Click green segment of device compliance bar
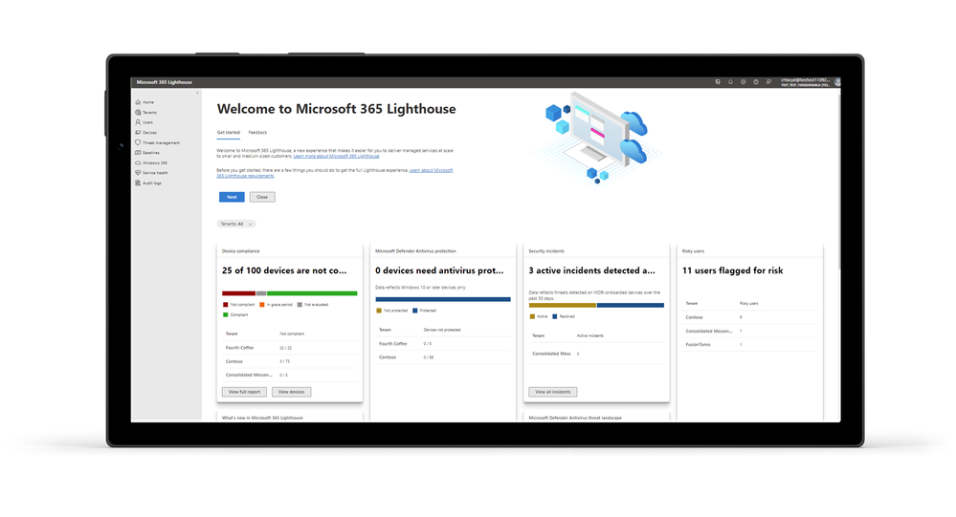The image size is (956, 517). point(312,293)
